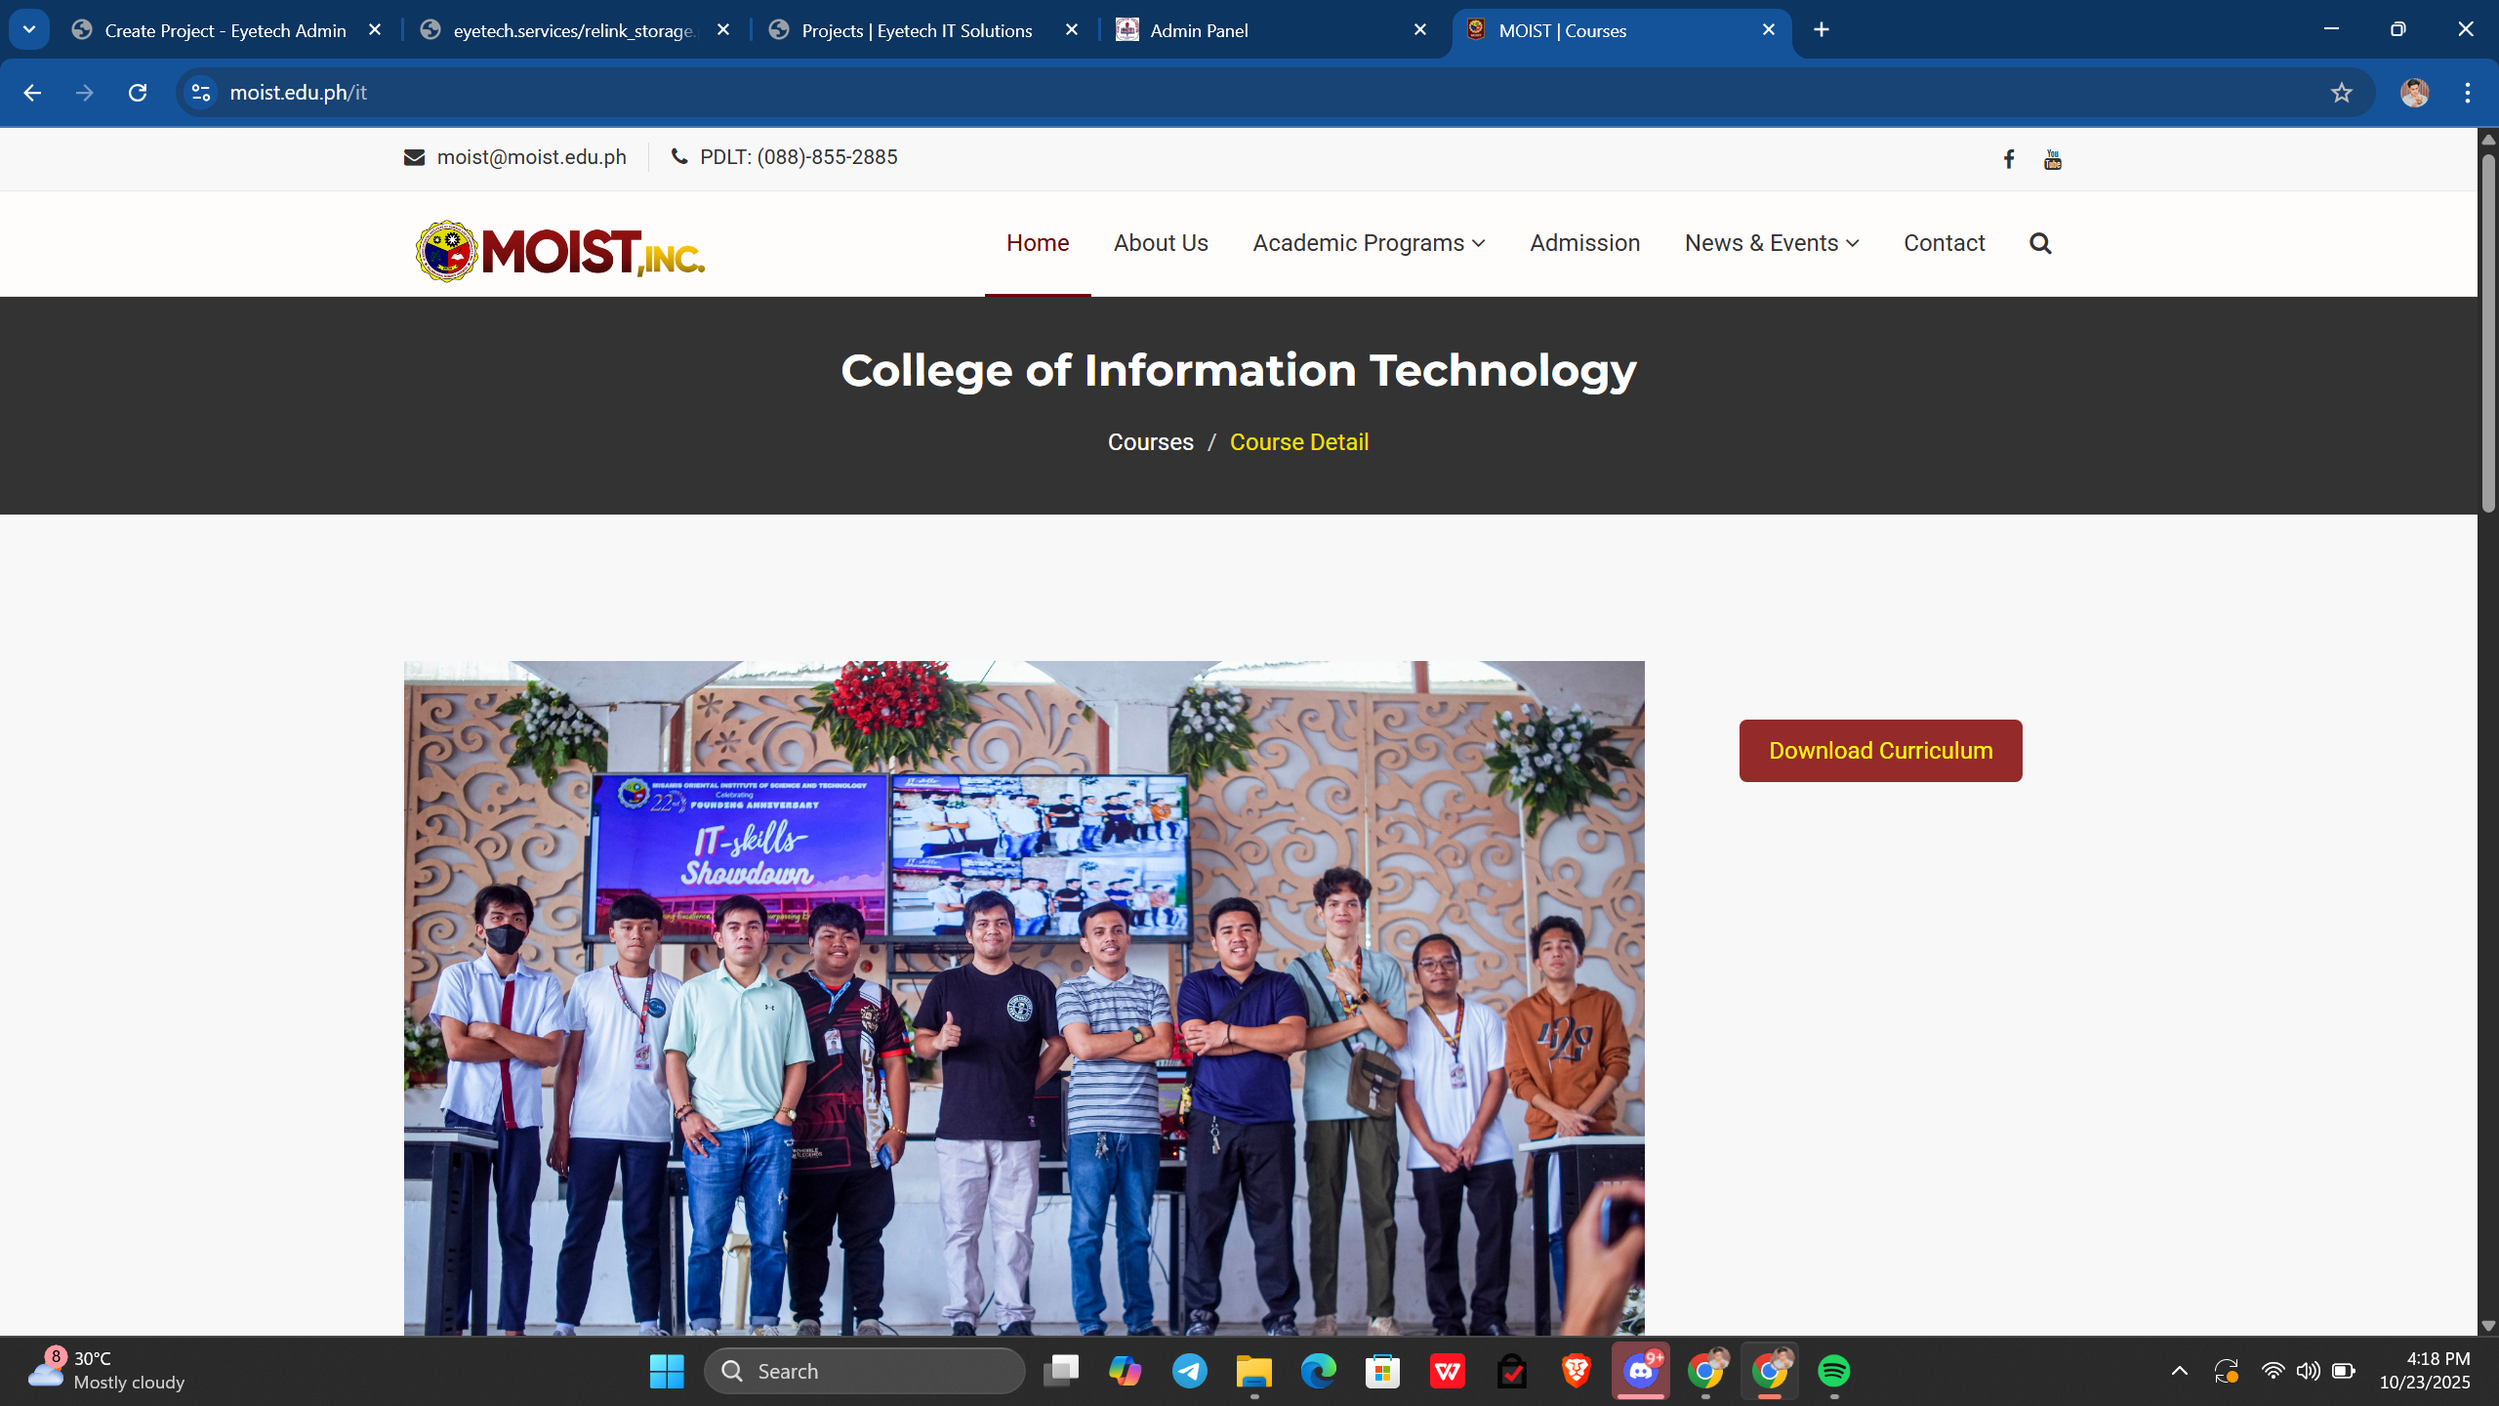The height and width of the screenshot is (1406, 2499).
Task: Click the Download Curriculum button
Action: click(1880, 751)
